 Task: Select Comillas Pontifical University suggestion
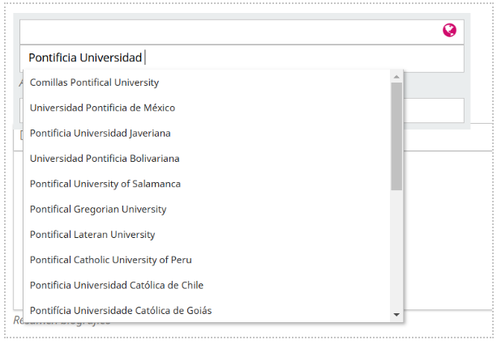[x=94, y=83]
